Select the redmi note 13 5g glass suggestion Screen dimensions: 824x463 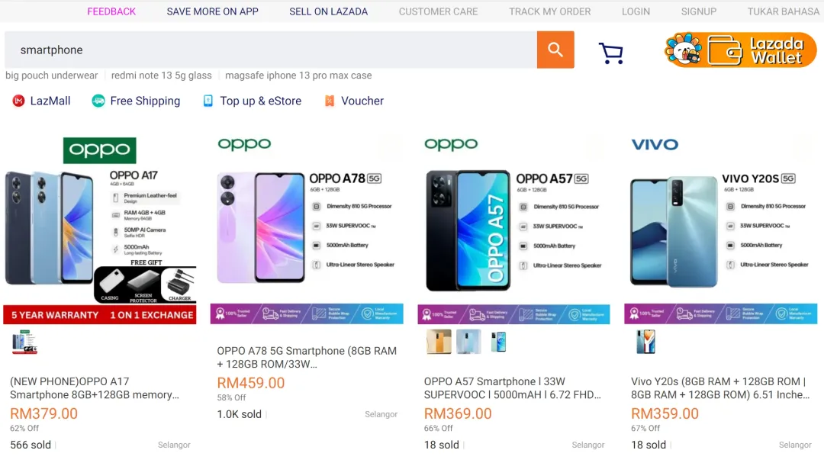(x=161, y=76)
